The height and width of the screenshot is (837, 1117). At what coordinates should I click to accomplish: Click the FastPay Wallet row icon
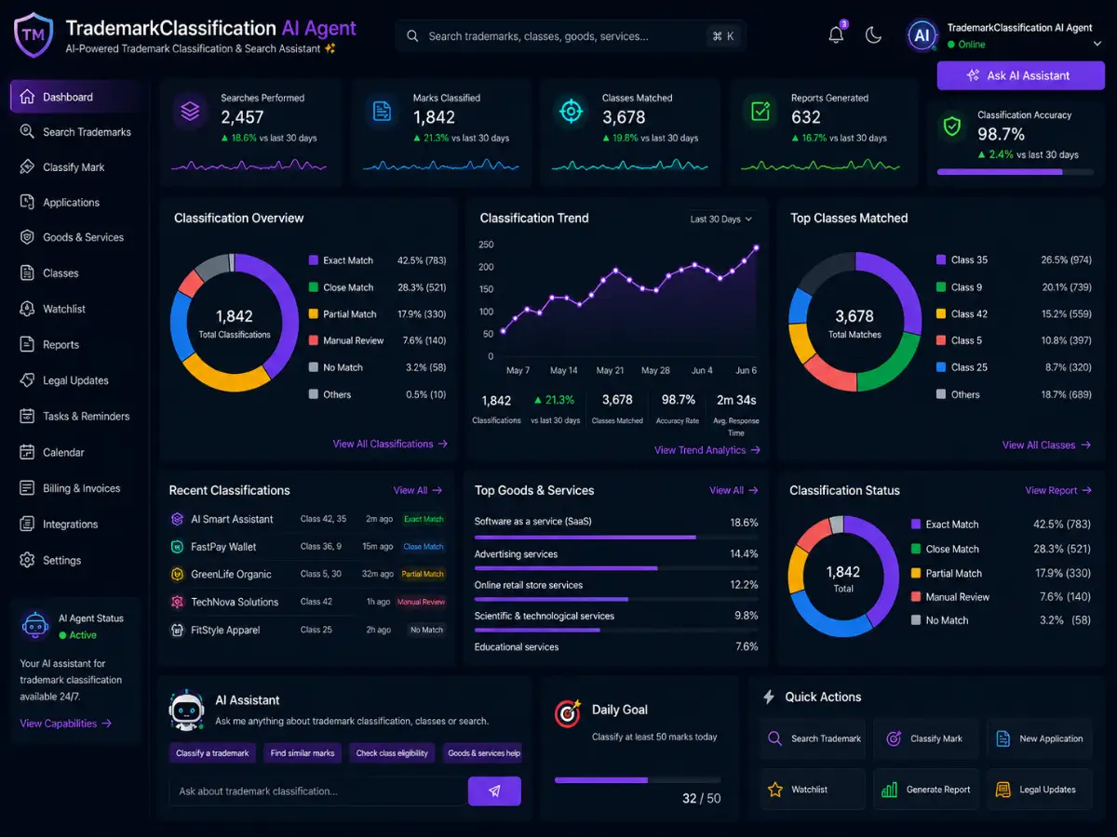coord(177,547)
